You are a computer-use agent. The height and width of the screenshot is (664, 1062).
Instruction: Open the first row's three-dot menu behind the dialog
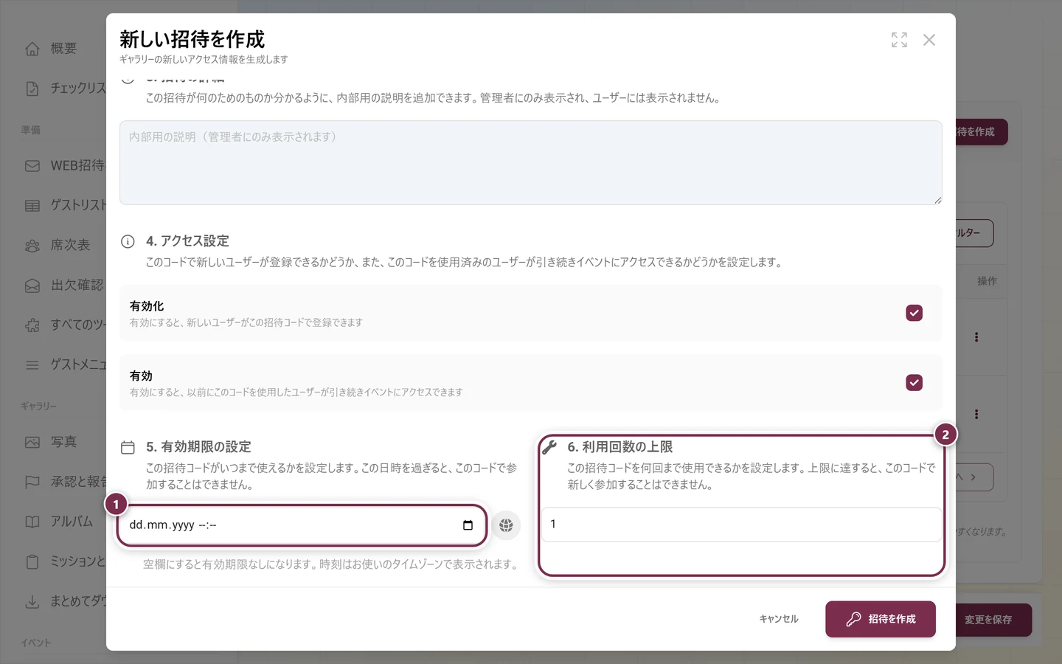[x=976, y=337]
